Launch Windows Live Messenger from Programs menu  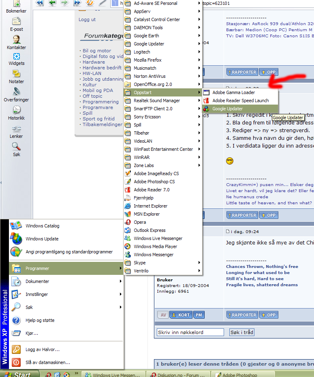coord(163,238)
